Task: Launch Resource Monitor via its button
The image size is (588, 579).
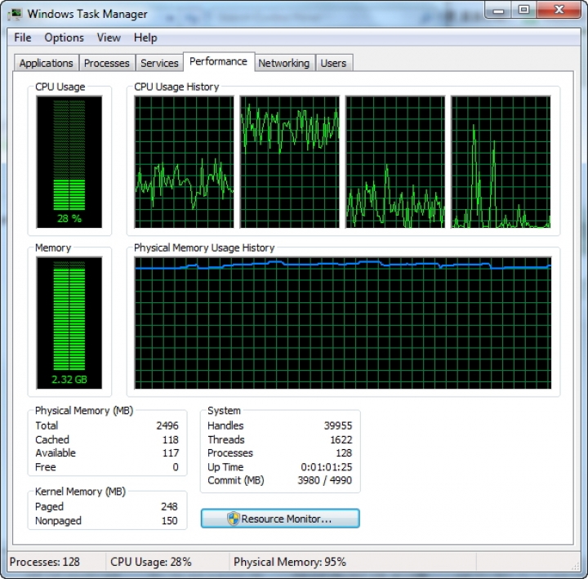Action: click(280, 519)
